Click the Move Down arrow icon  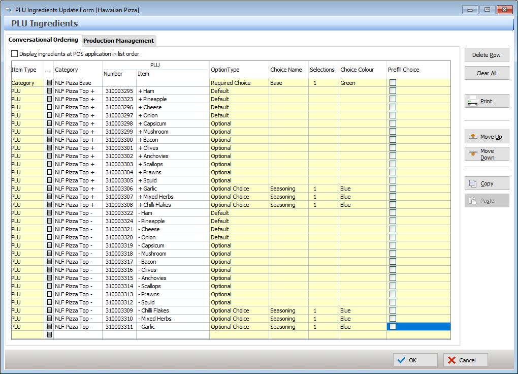473,154
